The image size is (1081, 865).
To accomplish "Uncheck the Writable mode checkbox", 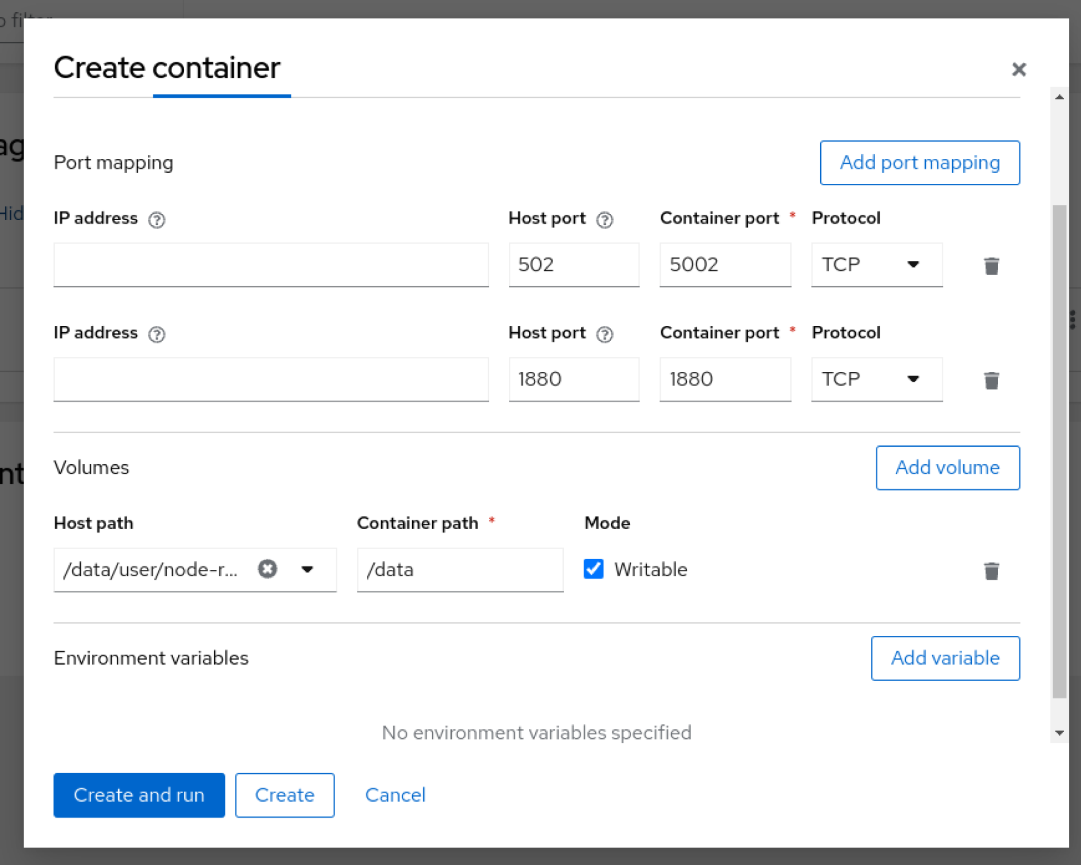I will point(593,569).
